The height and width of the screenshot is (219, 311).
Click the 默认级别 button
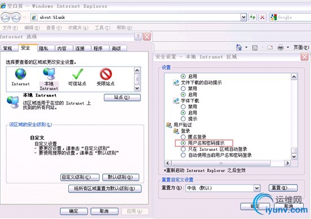tap(121, 177)
